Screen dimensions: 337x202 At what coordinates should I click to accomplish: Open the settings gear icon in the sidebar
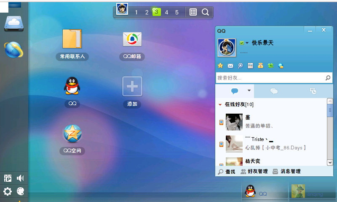coord(8,191)
